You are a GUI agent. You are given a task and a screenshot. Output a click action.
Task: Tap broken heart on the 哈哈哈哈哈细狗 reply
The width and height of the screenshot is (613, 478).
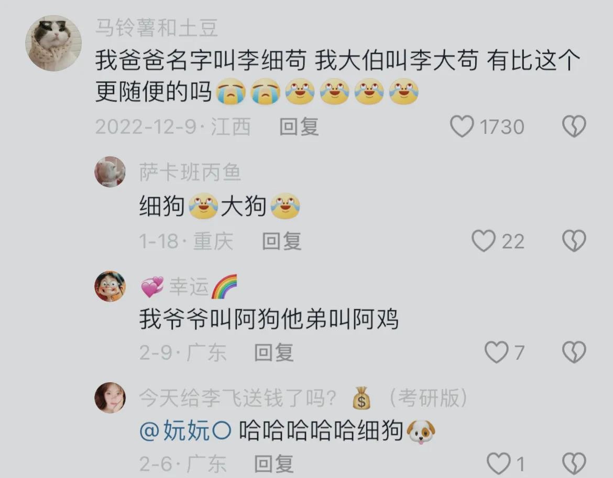pyautogui.click(x=574, y=463)
